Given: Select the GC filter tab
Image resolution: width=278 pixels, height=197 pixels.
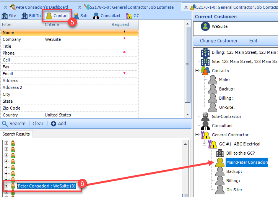Looking at the screenshot, I should coord(132,16).
